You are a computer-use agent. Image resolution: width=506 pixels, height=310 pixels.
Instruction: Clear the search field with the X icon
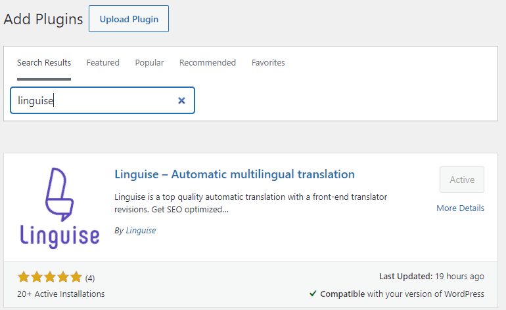point(182,101)
